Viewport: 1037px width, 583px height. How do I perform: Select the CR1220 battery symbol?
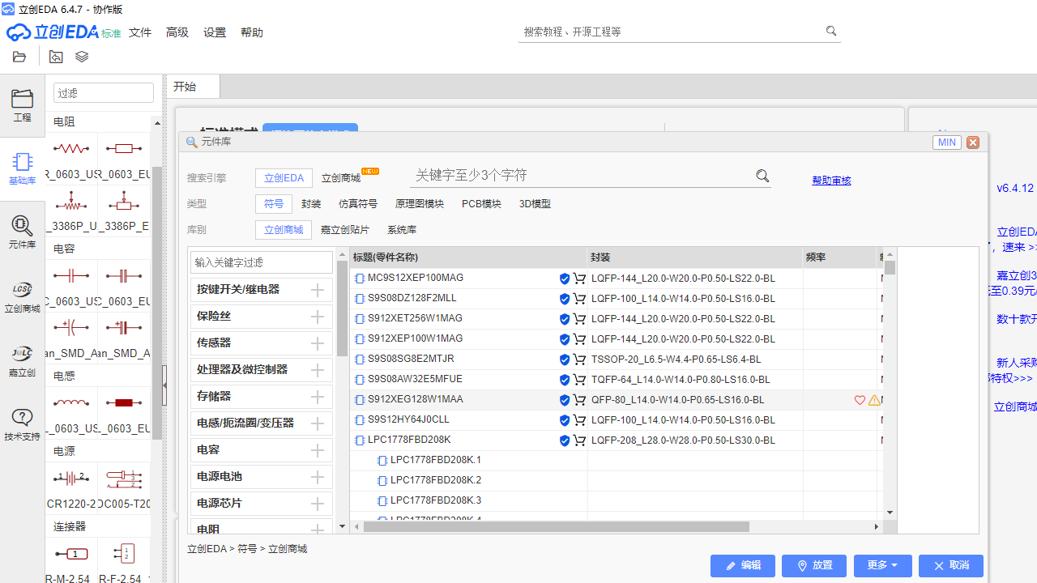tap(71, 487)
